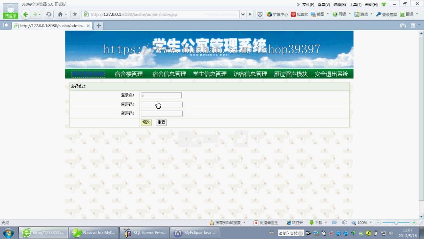
Task: Focus the 原密码 input field
Action: pos(162,104)
